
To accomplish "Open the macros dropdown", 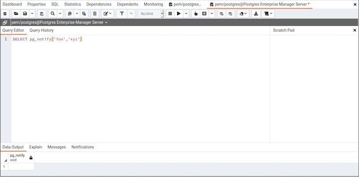I will point(268,14).
